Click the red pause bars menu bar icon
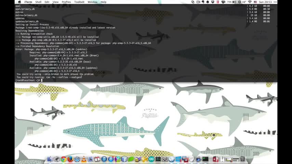This screenshot has width=292, height=164. (218, 2)
